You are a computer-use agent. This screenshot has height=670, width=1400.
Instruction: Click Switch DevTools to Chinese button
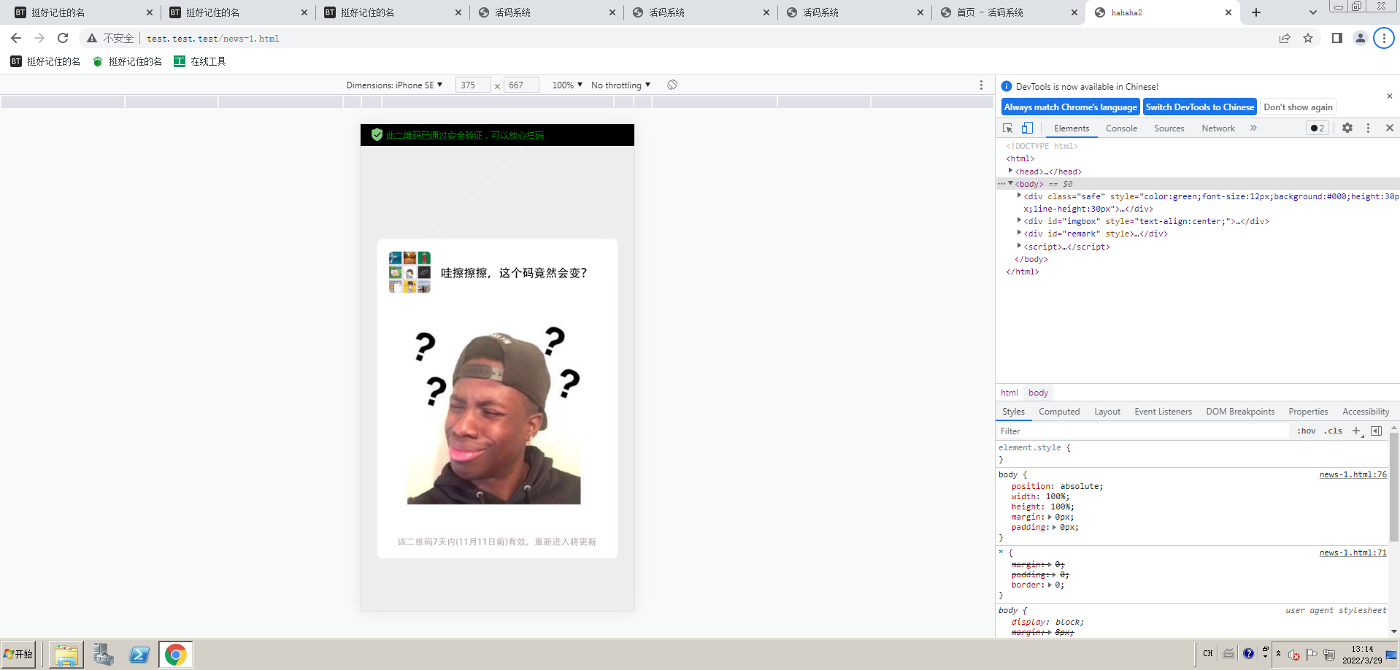(1200, 107)
